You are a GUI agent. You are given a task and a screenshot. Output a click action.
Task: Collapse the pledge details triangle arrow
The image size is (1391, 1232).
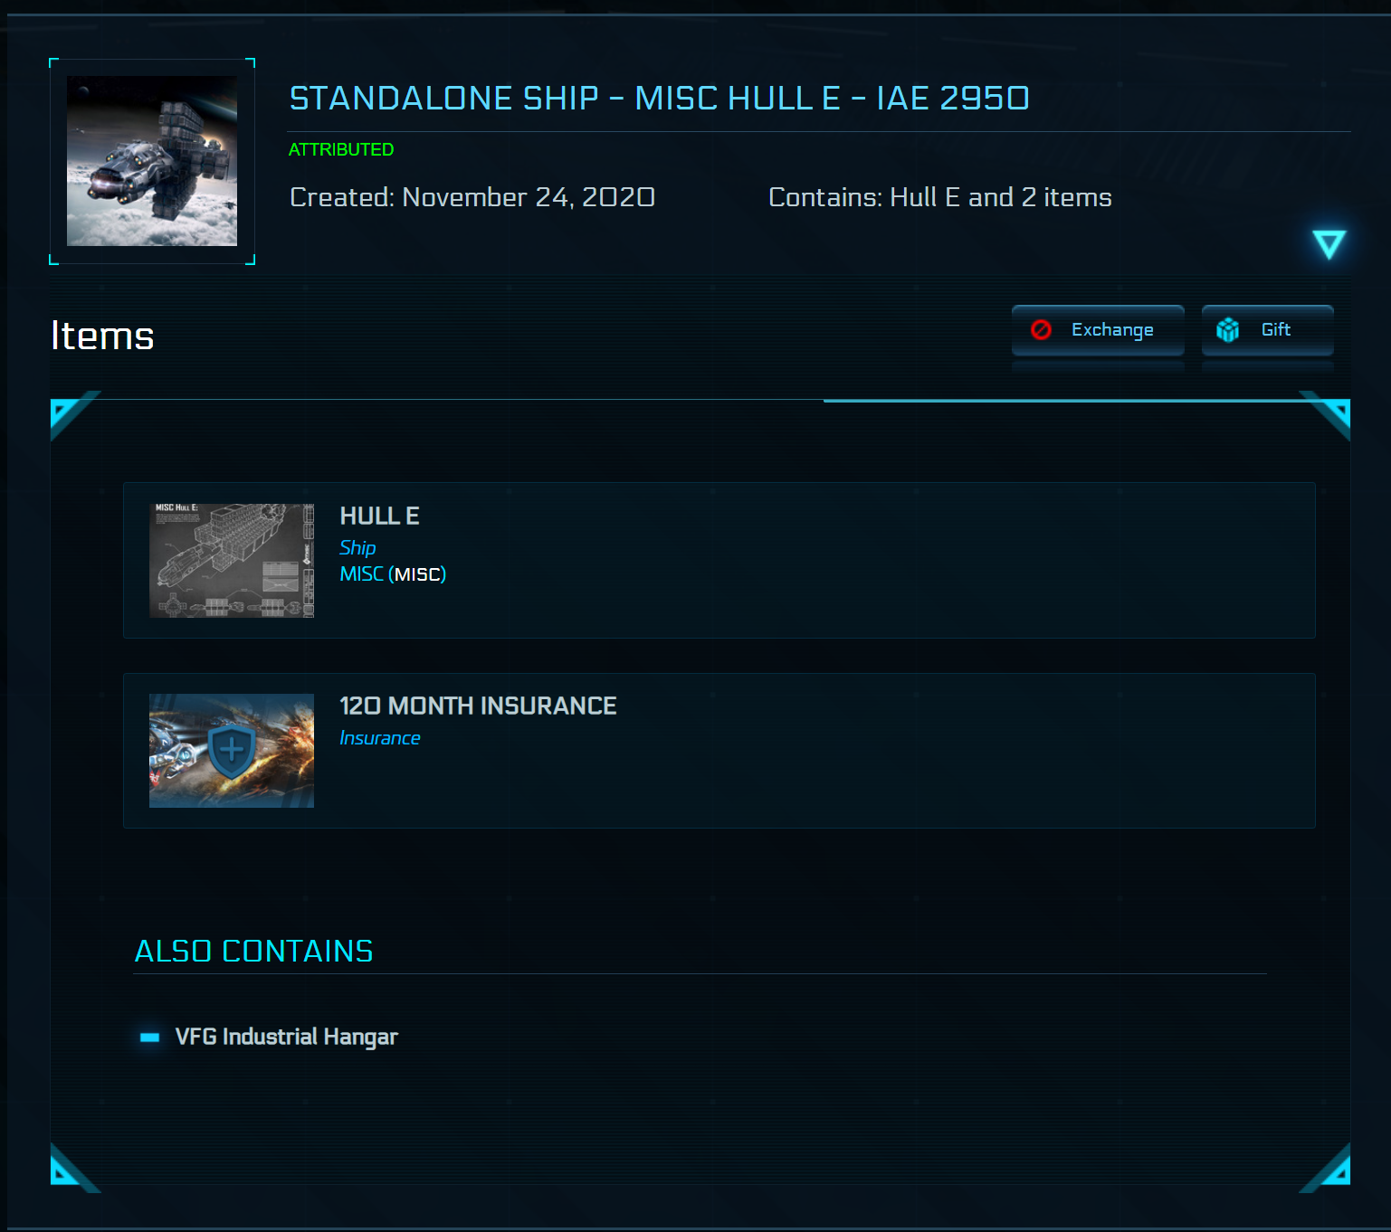1329,244
